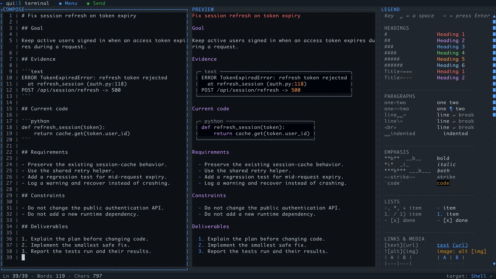Click preview heading 'Goal'

198,28
